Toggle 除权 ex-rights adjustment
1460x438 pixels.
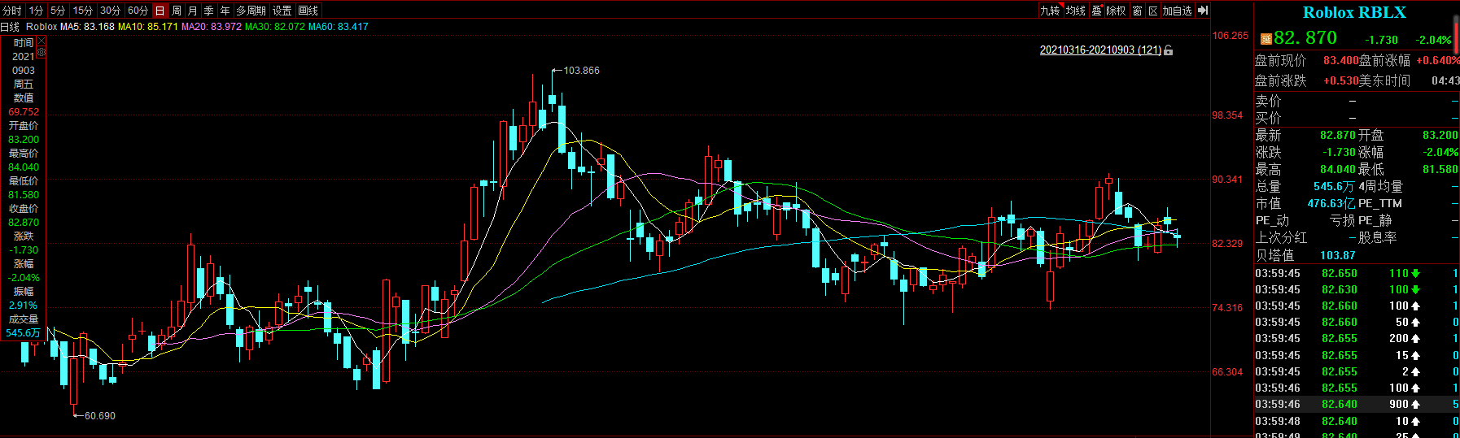tap(1116, 11)
